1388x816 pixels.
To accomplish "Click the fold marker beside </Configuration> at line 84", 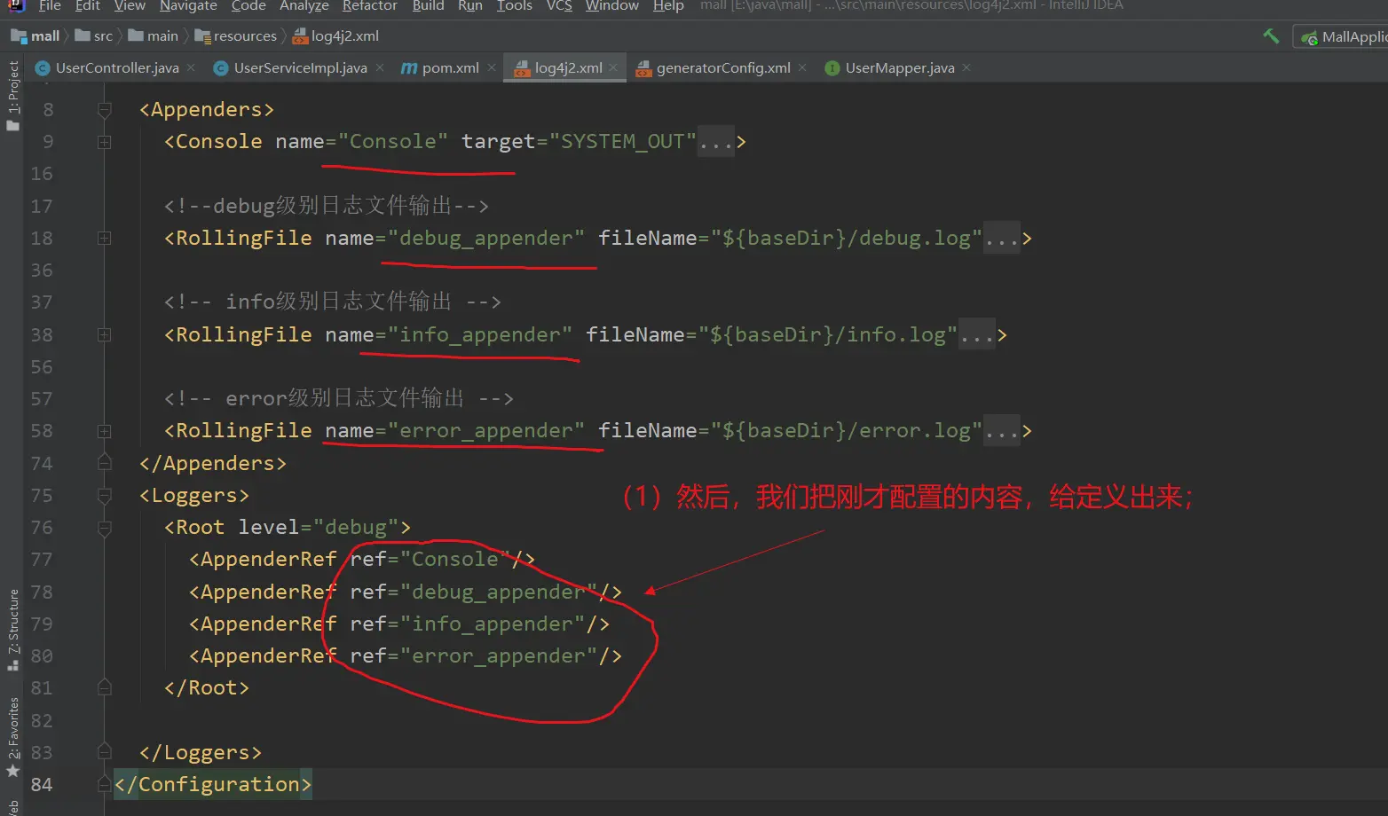I will (x=104, y=785).
